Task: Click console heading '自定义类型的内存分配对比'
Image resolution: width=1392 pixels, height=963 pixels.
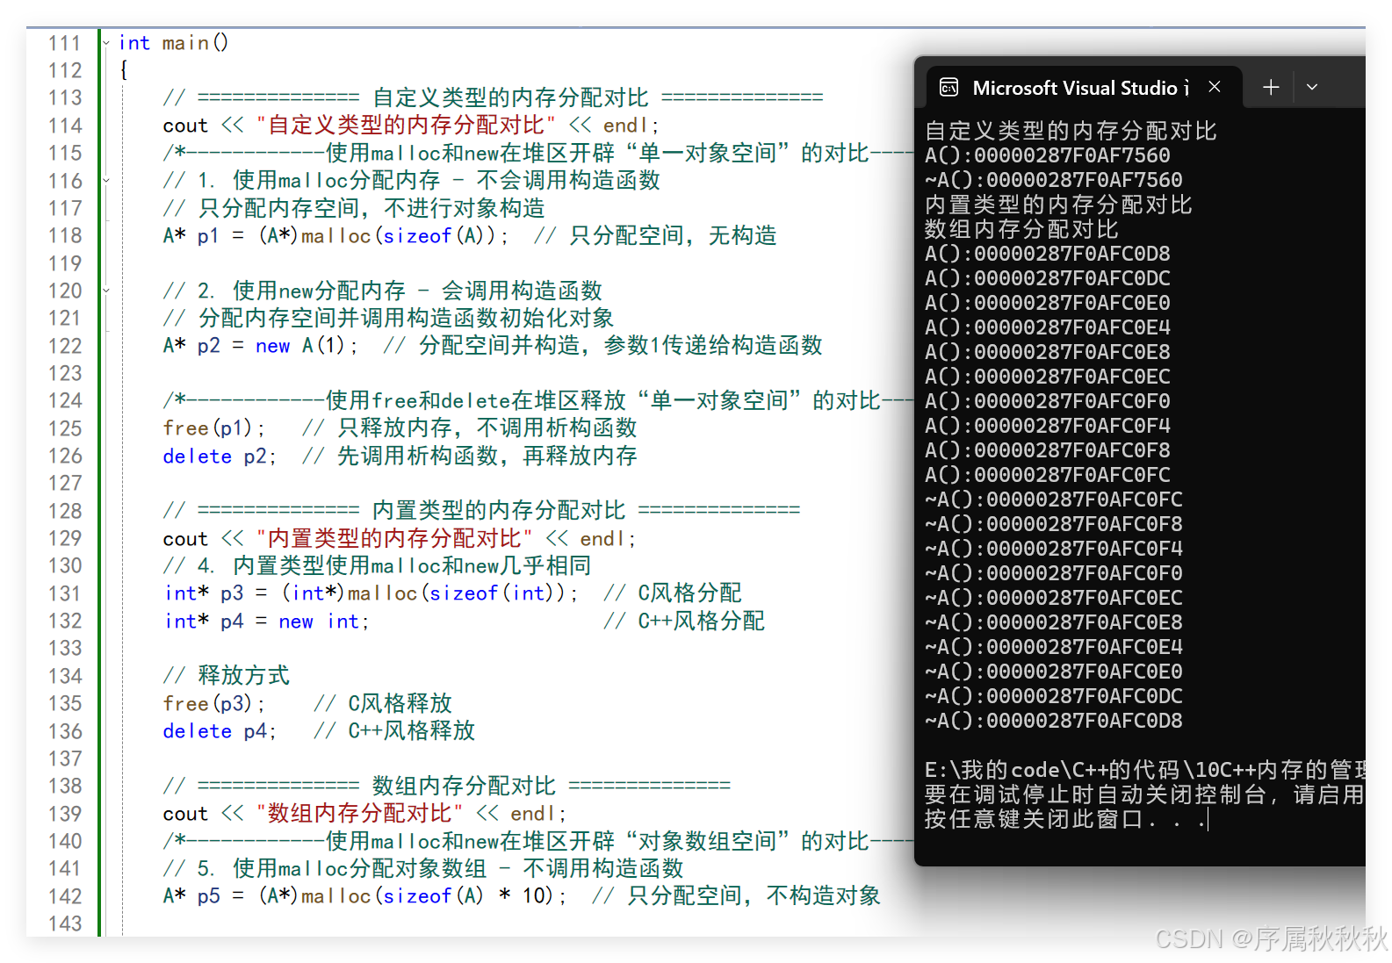Action: point(1071,131)
